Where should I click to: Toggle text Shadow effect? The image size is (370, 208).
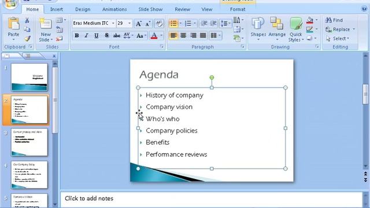(106, 36)
